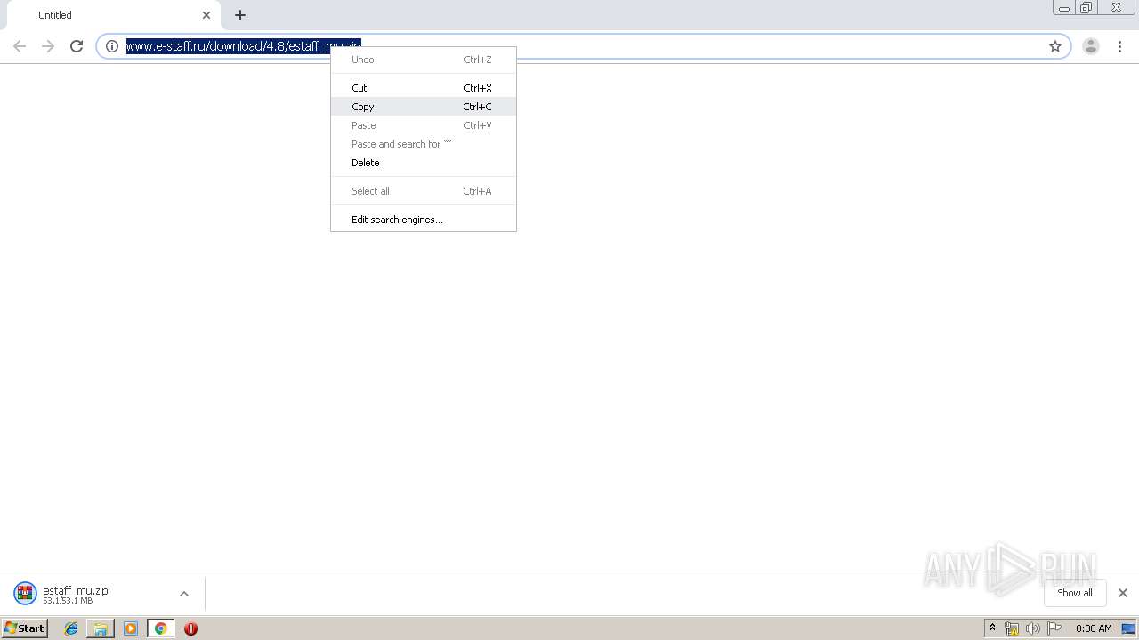Open the user profile avatar
This screenshot has width=1139, height=640.
tap(1091, 46)
